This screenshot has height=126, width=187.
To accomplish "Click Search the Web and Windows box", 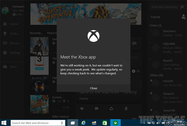I will [x=38, y=123].
